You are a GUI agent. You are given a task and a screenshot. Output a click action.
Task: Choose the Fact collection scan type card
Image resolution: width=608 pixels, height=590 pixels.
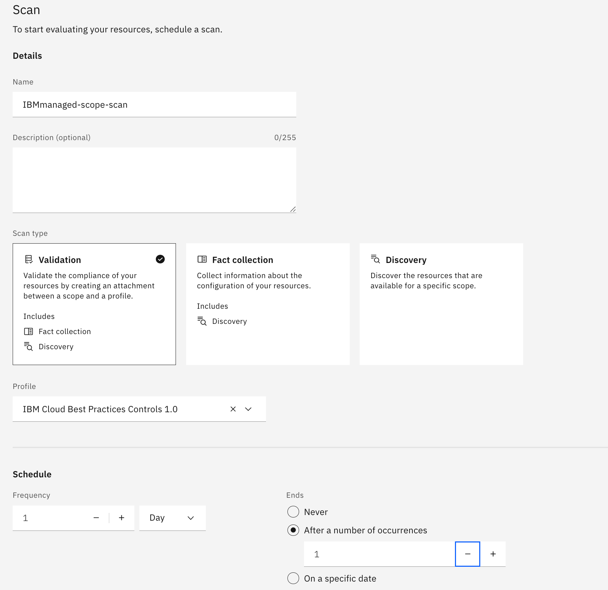point(268,304)
